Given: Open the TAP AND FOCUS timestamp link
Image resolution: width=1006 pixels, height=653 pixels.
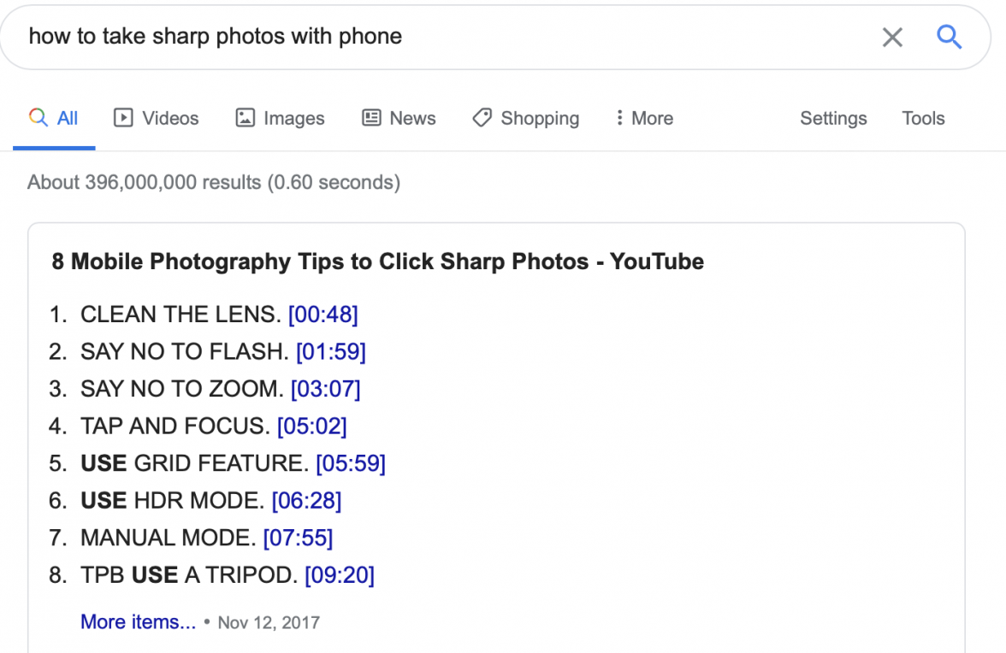Looking at the screenshot, I should (x=311, y=427).
